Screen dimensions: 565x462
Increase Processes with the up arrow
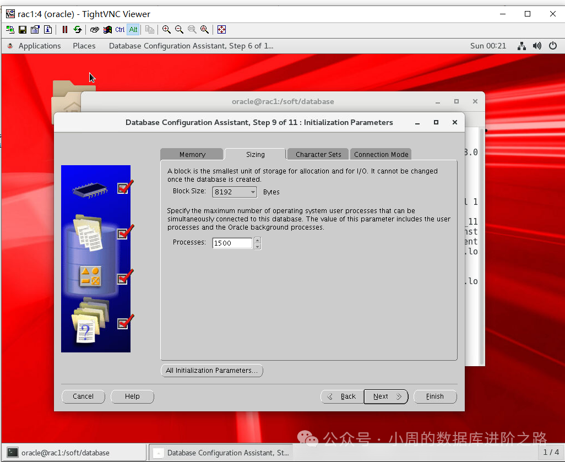(257, 241)
